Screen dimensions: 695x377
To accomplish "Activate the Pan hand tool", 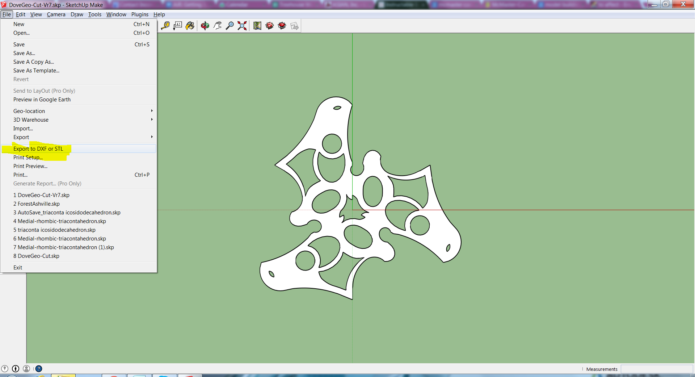I will click(x=217, y=26).
